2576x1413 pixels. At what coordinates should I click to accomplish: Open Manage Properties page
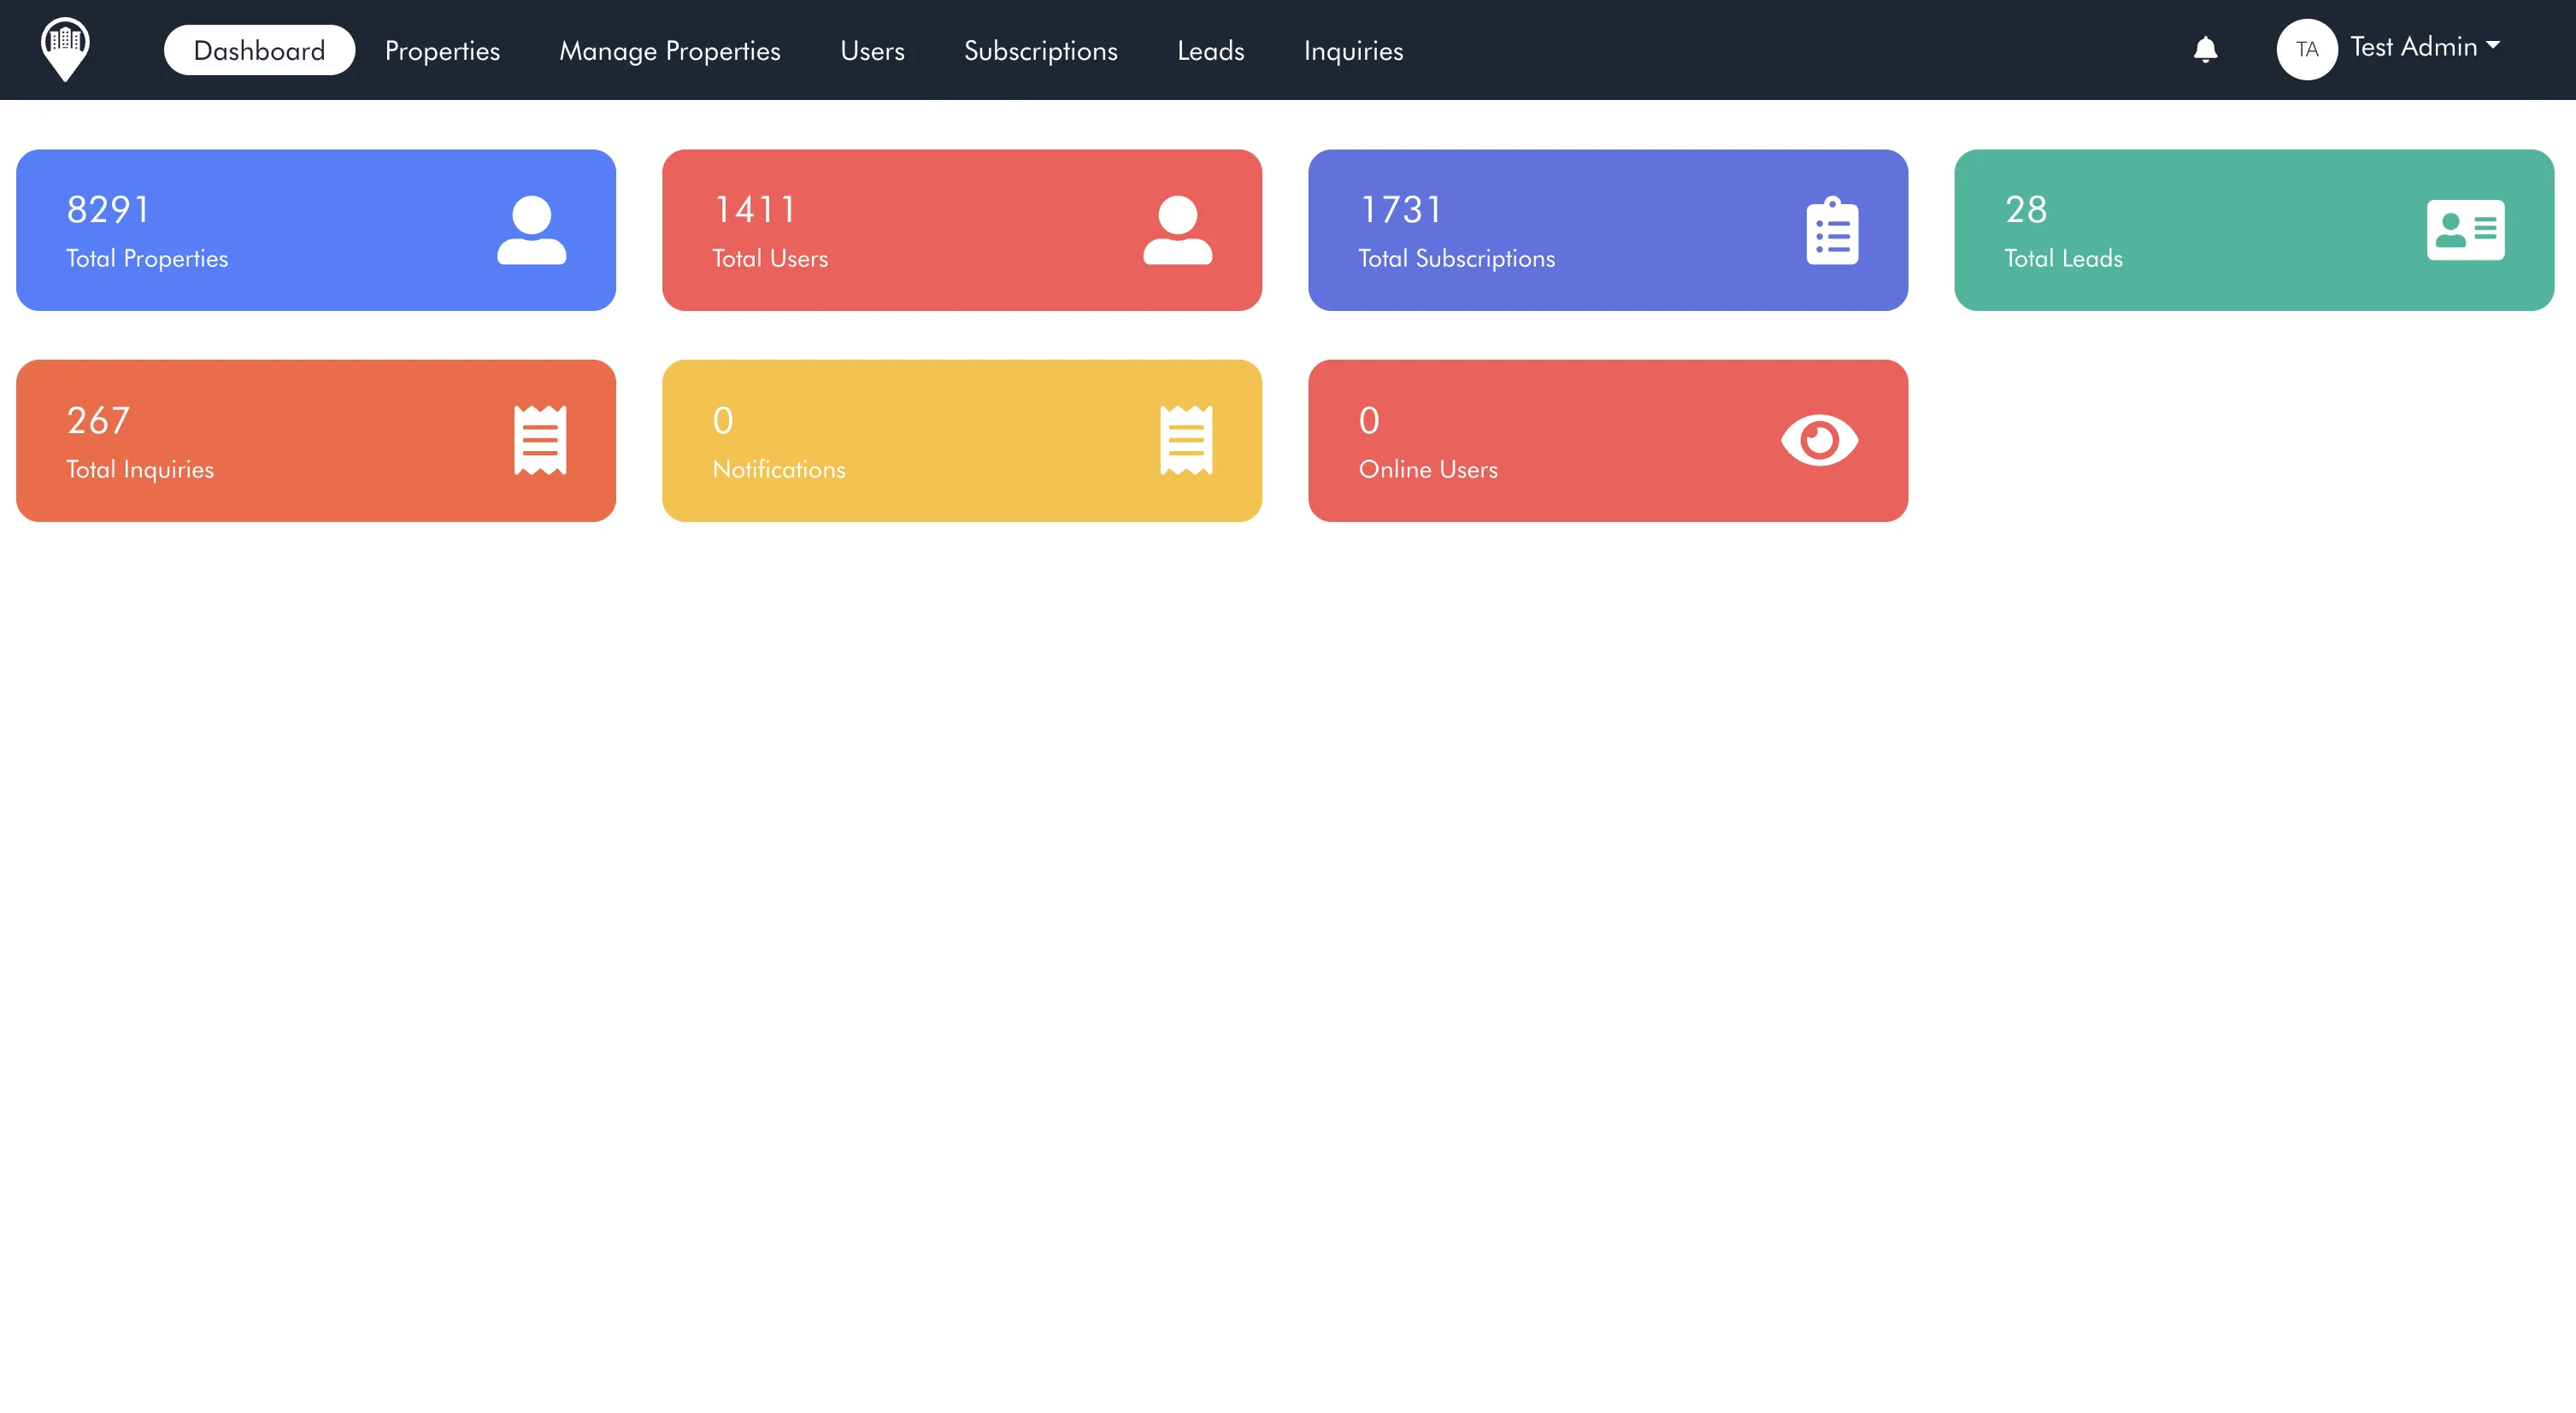(x=669, y=50)
